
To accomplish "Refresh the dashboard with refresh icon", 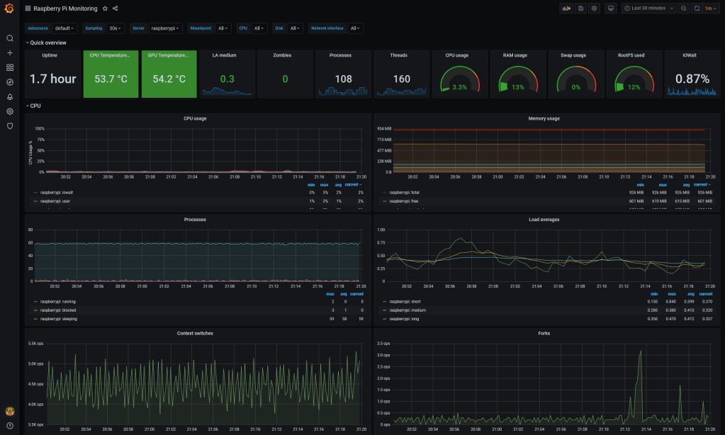I will [697, 9].
